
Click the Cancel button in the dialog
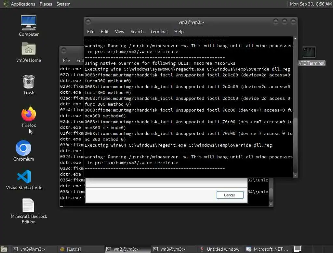click(230, 195)
